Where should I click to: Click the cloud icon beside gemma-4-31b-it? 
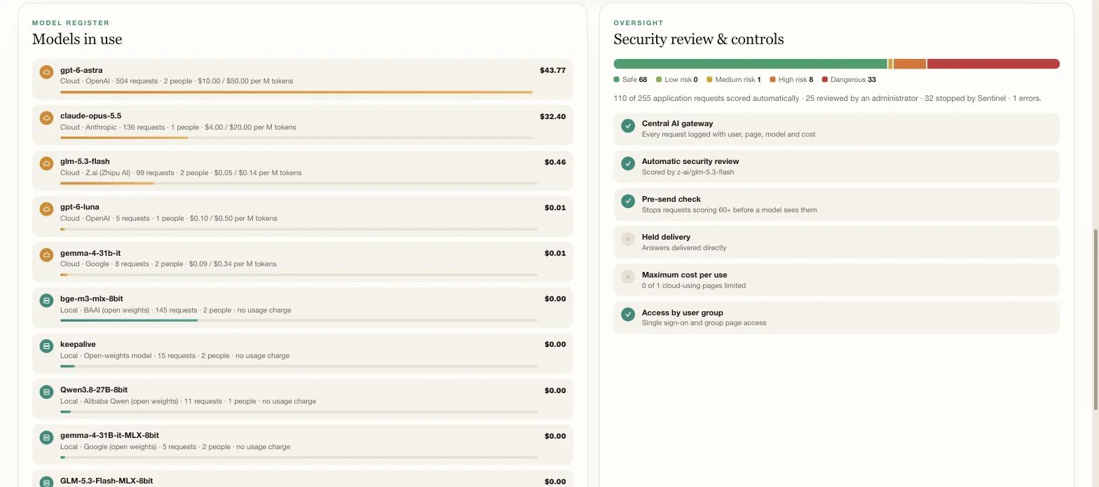pos(46,255)
